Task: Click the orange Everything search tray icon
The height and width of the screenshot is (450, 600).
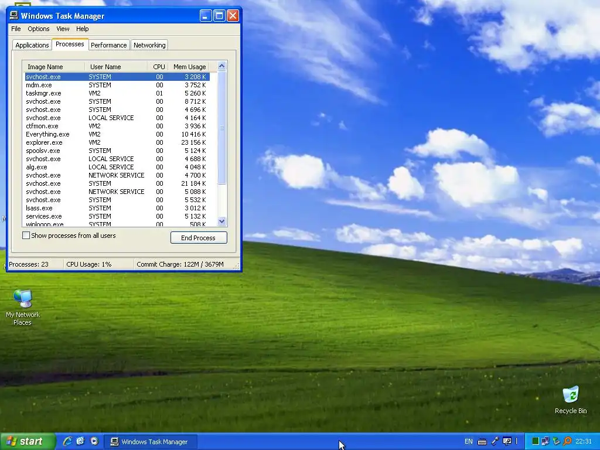Action: tap(567, 442)
